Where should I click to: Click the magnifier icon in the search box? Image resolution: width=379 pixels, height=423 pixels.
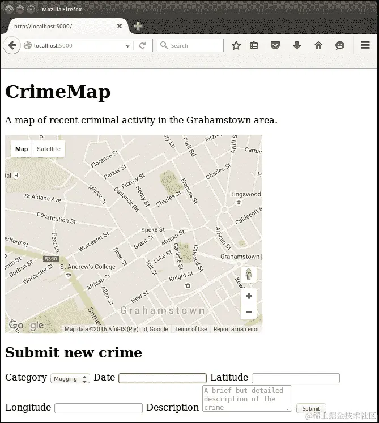click(164, 45)
